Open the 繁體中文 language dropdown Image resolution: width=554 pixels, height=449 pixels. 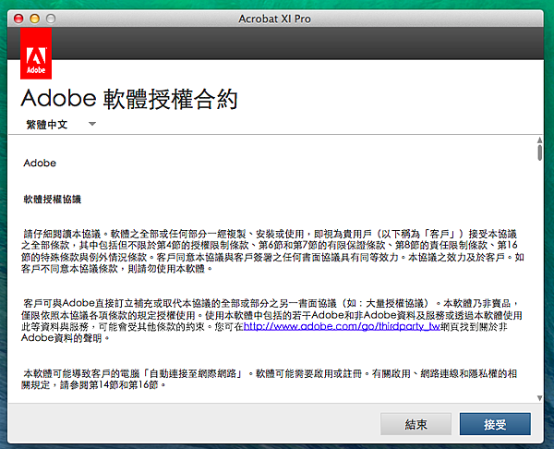click(x=61, y=125)
